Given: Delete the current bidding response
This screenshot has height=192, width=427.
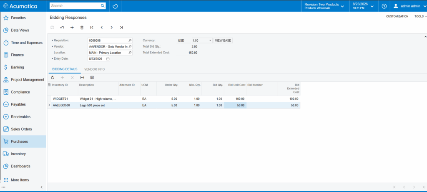Looking at the screenshot, I should point(82,28).
